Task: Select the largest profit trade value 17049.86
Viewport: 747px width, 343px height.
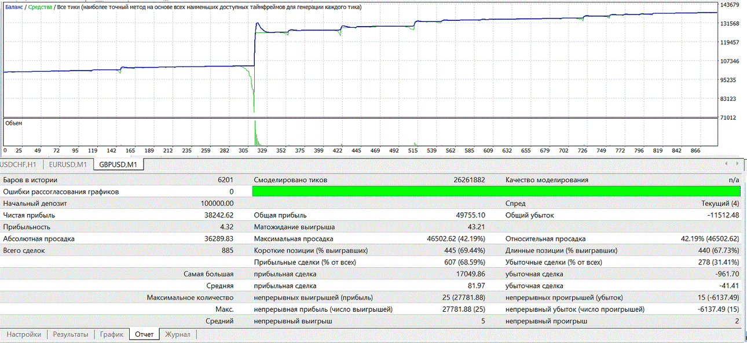Action: point(470,274)
